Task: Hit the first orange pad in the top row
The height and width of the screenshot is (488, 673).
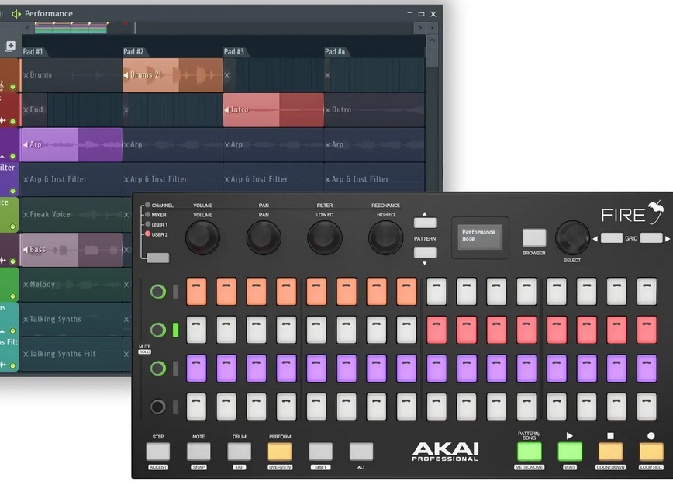Action: tap(197, 292)
